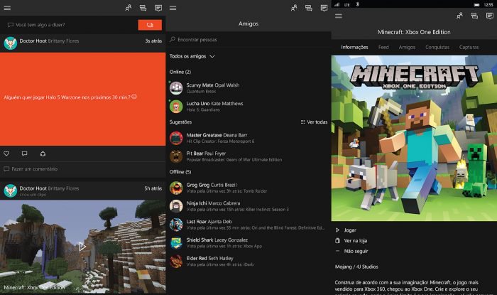The width and height of the screenshot is (497, 295).
Task: Click Jogar to play Minecraft
Action: tap(346, 230)
